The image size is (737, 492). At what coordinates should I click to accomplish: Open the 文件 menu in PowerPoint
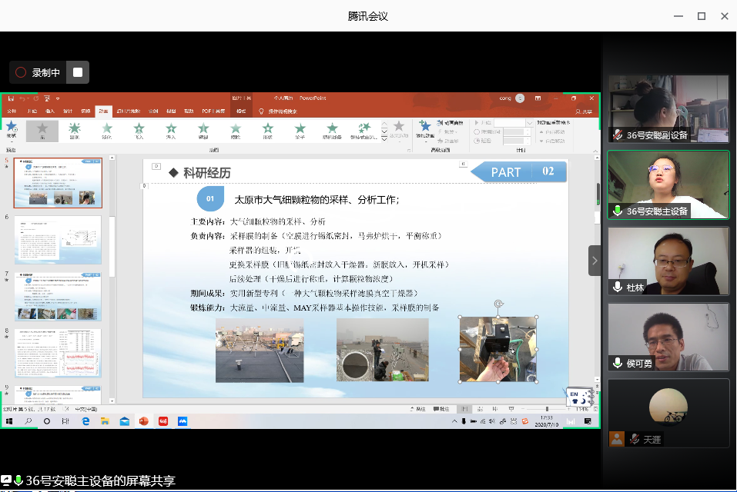(x=12, y=111)
